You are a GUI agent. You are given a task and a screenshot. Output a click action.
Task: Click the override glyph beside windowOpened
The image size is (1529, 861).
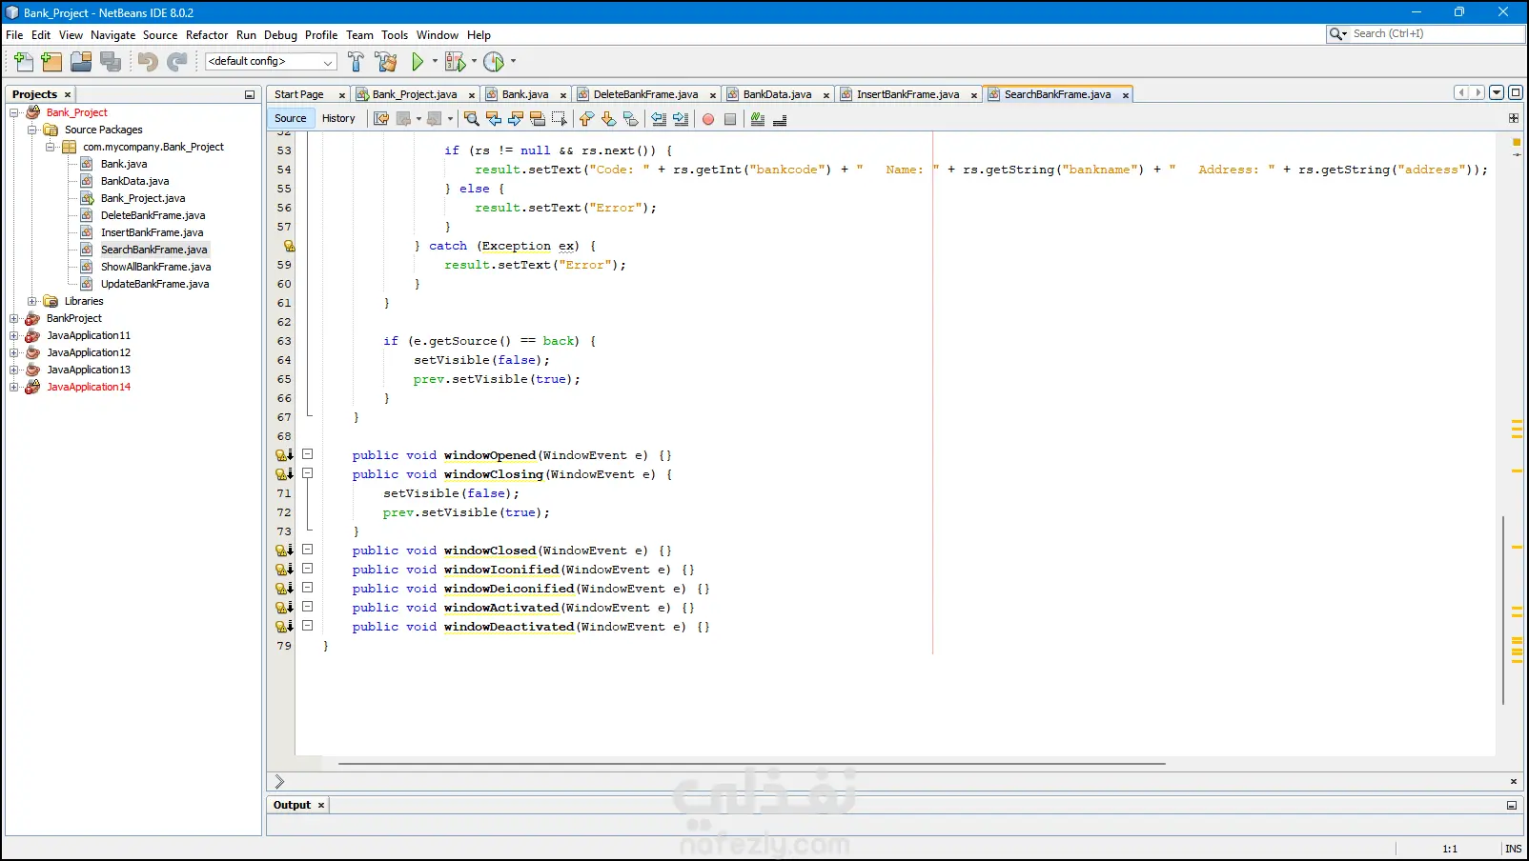(x=284, y=455)
